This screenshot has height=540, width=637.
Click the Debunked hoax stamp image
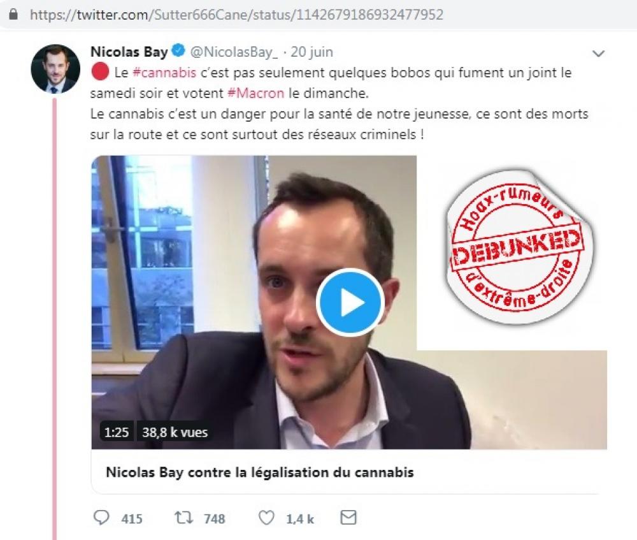pos(519,246)
